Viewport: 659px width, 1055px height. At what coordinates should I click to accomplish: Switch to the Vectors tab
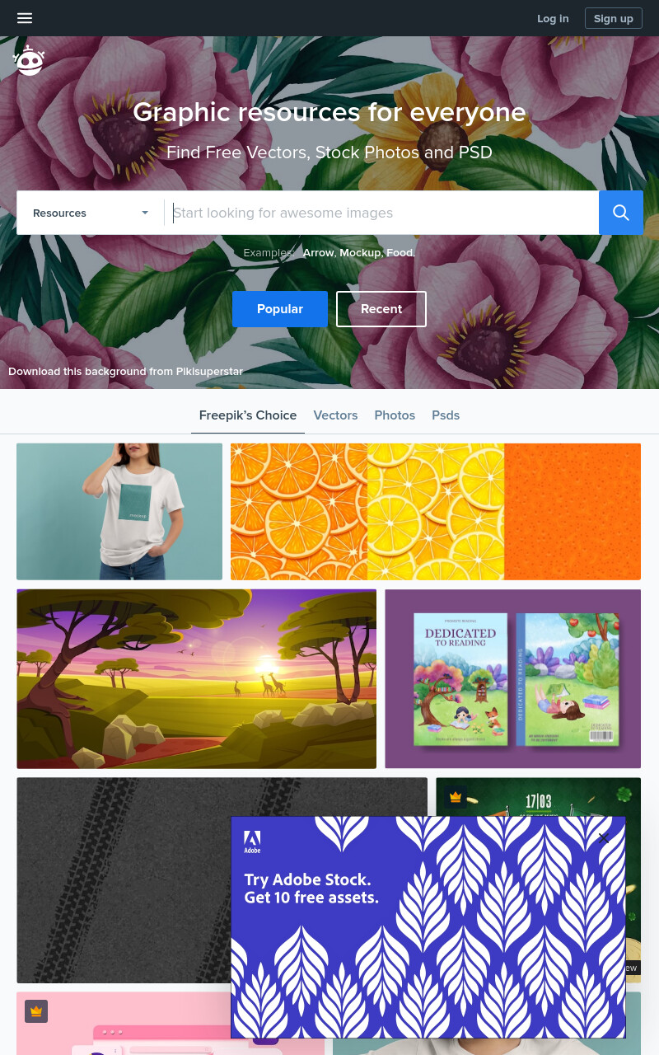(x=335, y=415)
